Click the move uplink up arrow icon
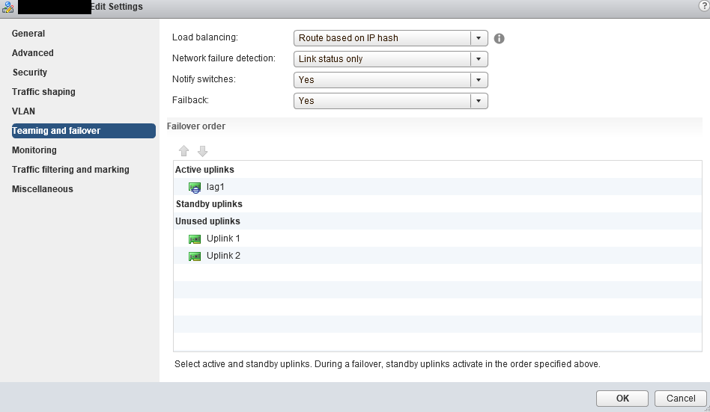Image resolution: width=710 pixels, height=412 pixels. [x=183, y=151]
